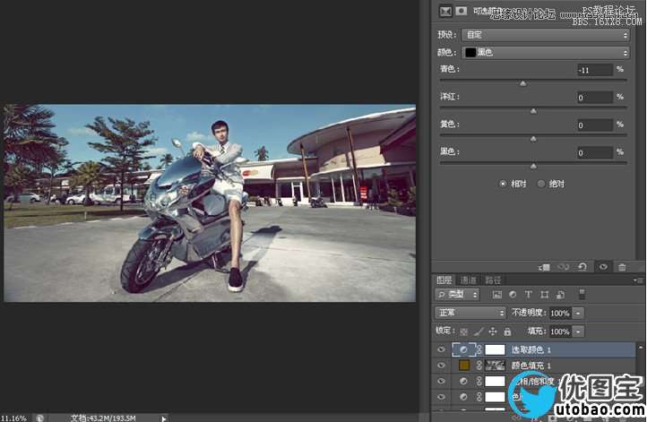Image resolution: width=647 pixels, height=422 pixels.
Task: Toggle the layer filtering switch
Action: [x=582, y=294]
